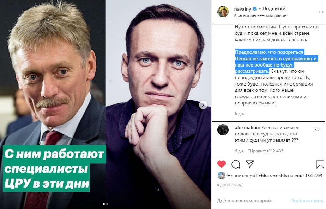
Task: Click the Добавьте комментарий input field
Action: tap(246, 201)
